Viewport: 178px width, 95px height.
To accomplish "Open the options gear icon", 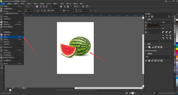I will (83, 7).
